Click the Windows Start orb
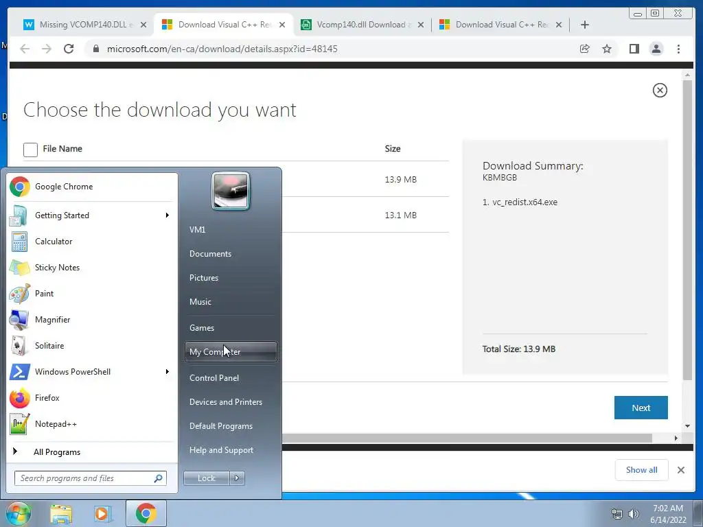The width and height of the screenshot is (703, 527). tap(18, 513)
